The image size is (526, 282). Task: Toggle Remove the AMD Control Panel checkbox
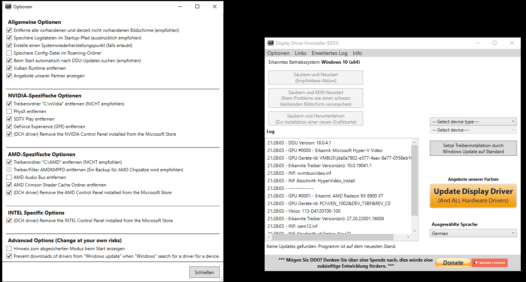tap(9, 193)
